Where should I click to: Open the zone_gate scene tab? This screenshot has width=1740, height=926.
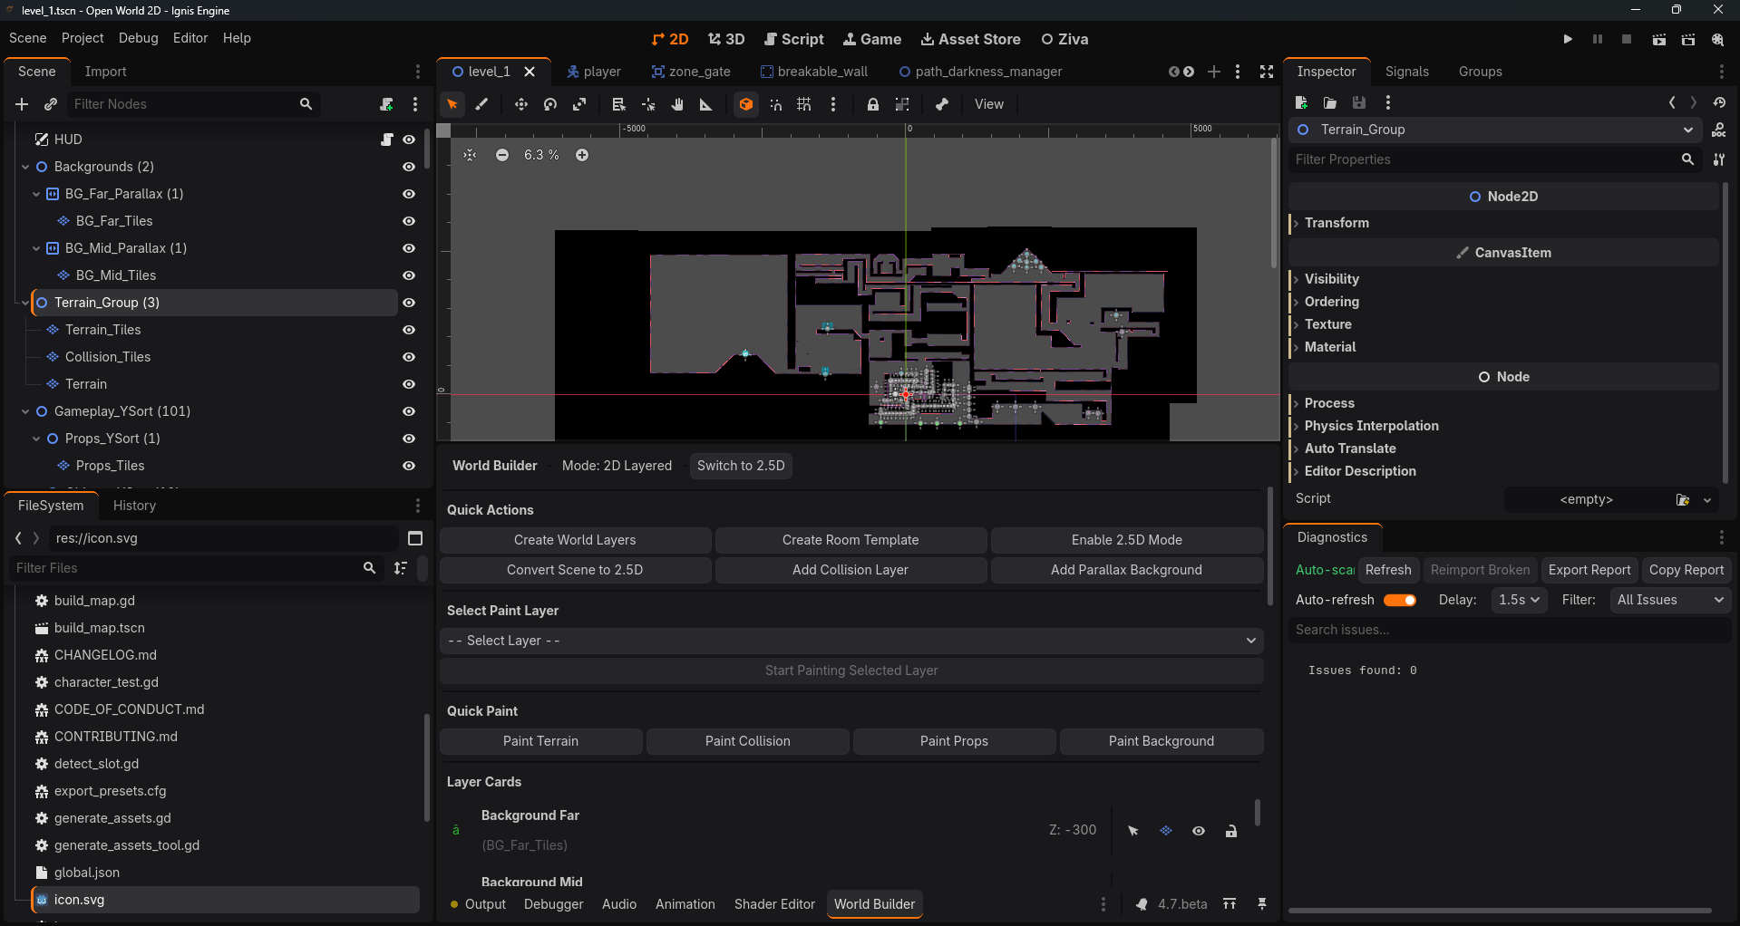tap(690, 72)
